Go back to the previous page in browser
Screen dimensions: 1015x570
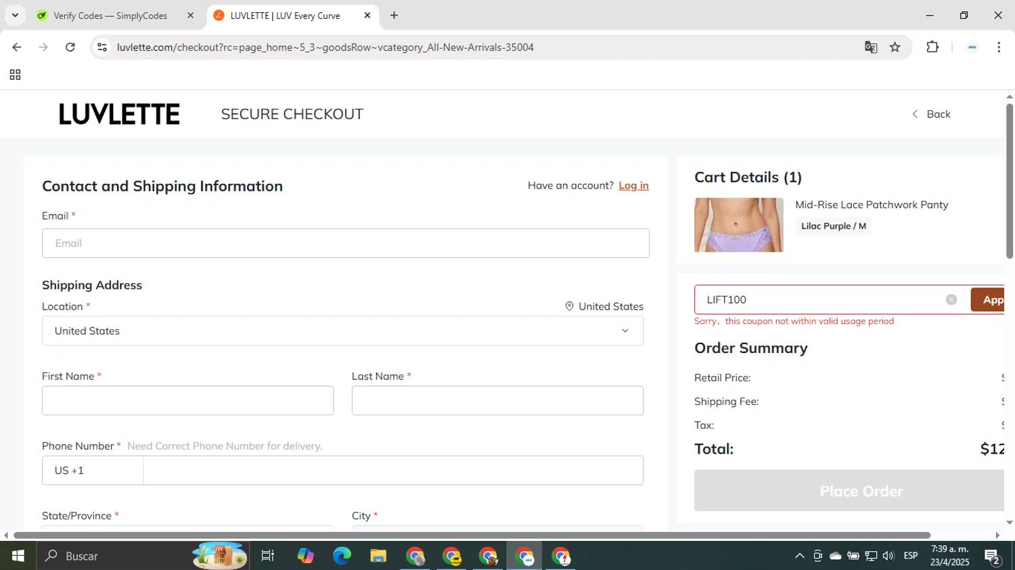click(17, 47)
